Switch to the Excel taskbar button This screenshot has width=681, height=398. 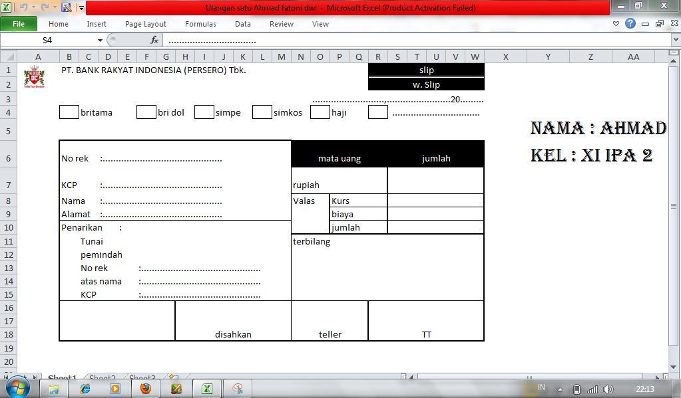pos(207,389)
